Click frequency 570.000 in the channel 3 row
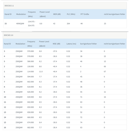Screen dimensions: 129x135 point(30,51)
